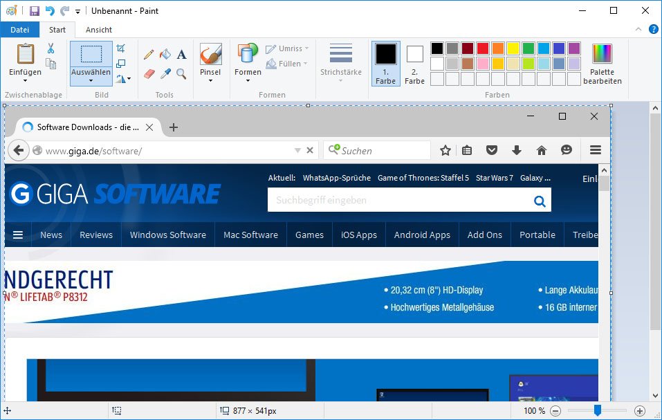Collapse the ribbon with the chevron

(x=638, y=29)
